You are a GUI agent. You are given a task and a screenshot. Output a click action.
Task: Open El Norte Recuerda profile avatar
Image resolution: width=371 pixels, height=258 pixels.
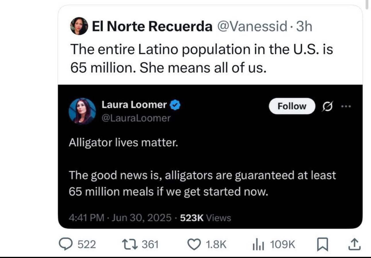79,26
